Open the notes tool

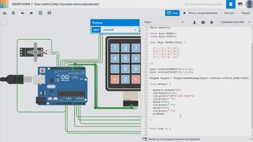point(40,13)
